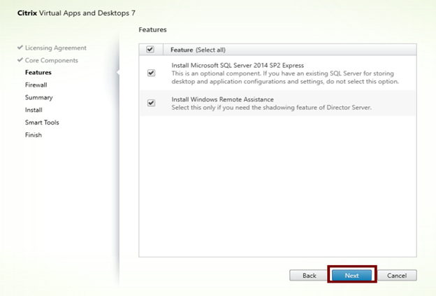The height and width of the screenshot is (296, 436).
Task: Select the Smart Tools step in sidebar
Action: (x=42, y=122)
